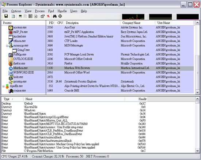The height and width of the screenshot is (160, 201).
Task: Select ApntEx.exe process icon
Action: click(x=7, y=86)
